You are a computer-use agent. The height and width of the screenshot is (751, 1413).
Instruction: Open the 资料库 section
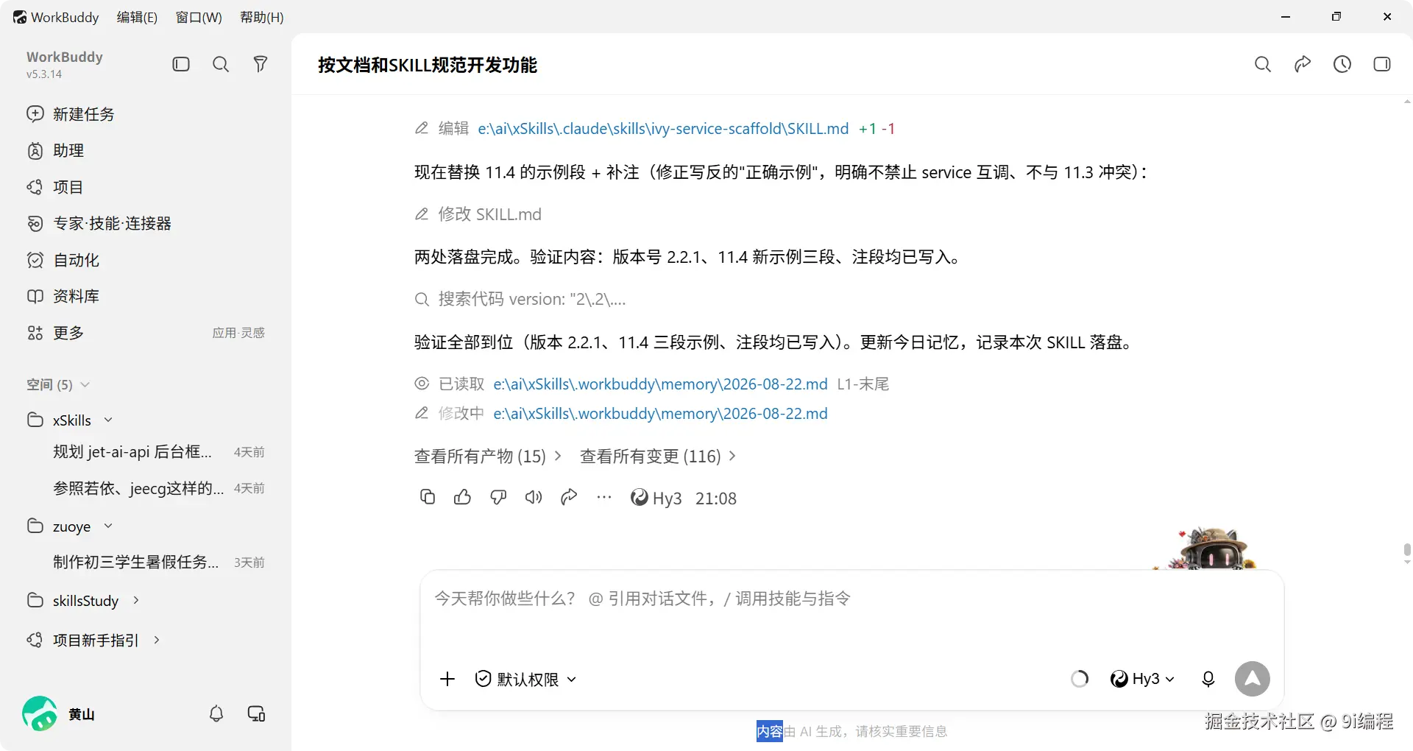click(x=63, y=296)
